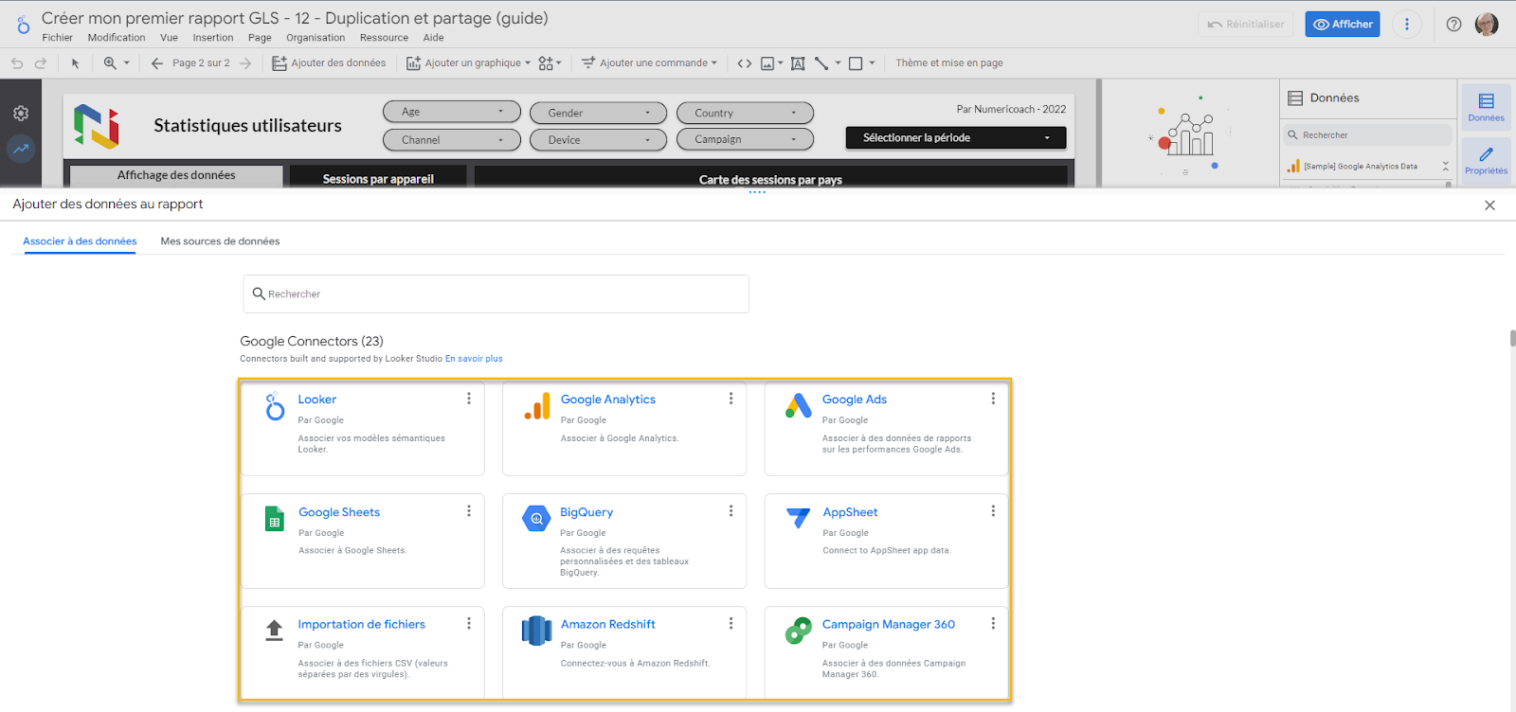Click the undo arrow in the toolbar
Viewport: 1516px width, 712px height.
pyautogui.click(x=17, y=63)
